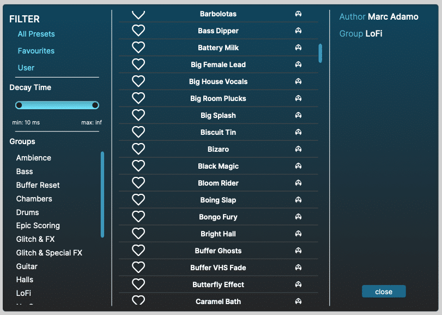Click factory icon beside Buffer Ghosts
The height and width of the screenshot is (315, 442).
pos(298,251)
